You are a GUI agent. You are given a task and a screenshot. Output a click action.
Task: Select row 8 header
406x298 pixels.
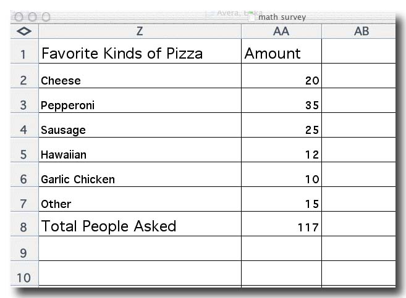(24, 224)
